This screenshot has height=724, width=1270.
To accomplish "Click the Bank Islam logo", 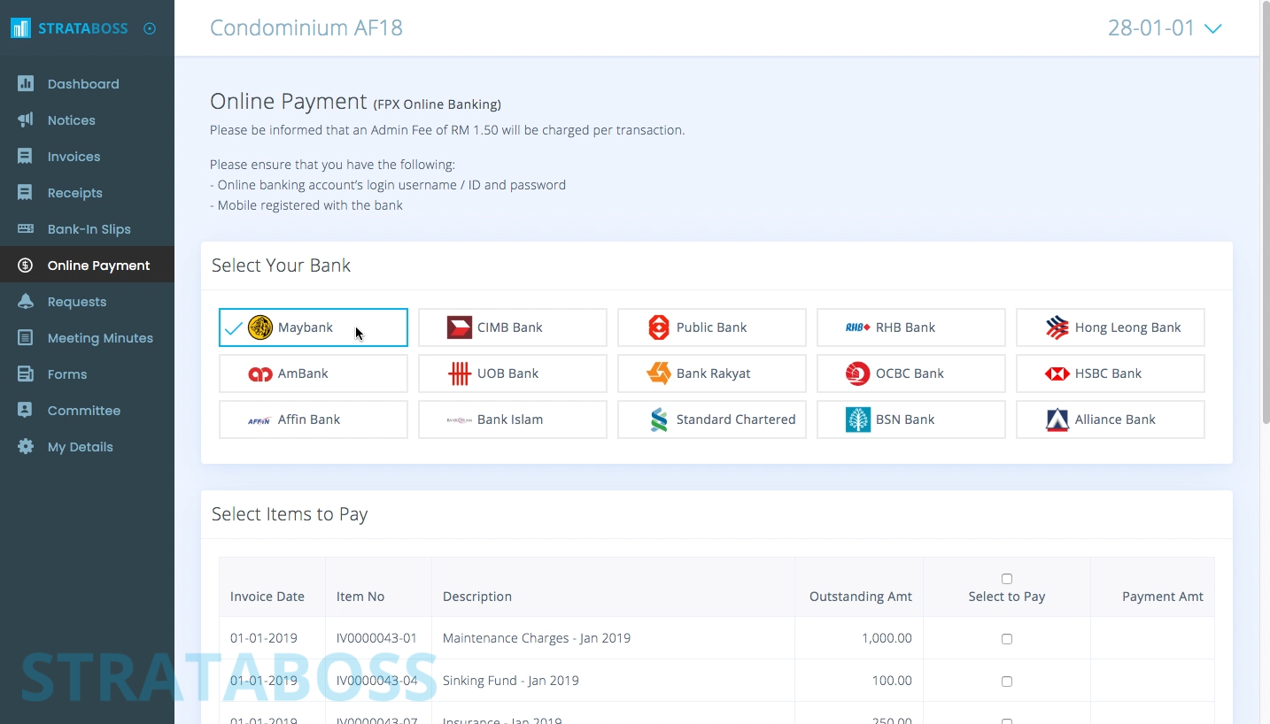I will [460, 420].
